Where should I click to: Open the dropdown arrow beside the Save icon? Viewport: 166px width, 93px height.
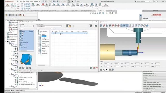[56, 1]
